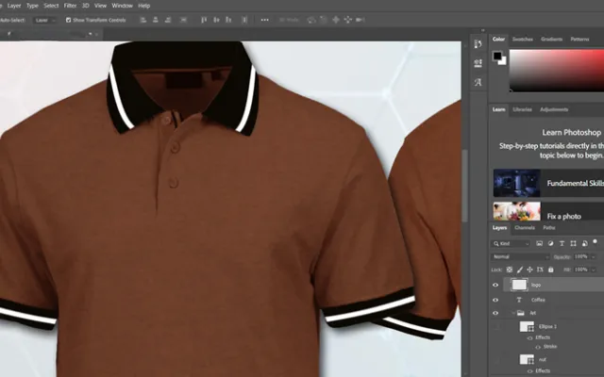This screenshot has height=377, width=604.
Task: Open the History panel icon
Action: [478, 43]
